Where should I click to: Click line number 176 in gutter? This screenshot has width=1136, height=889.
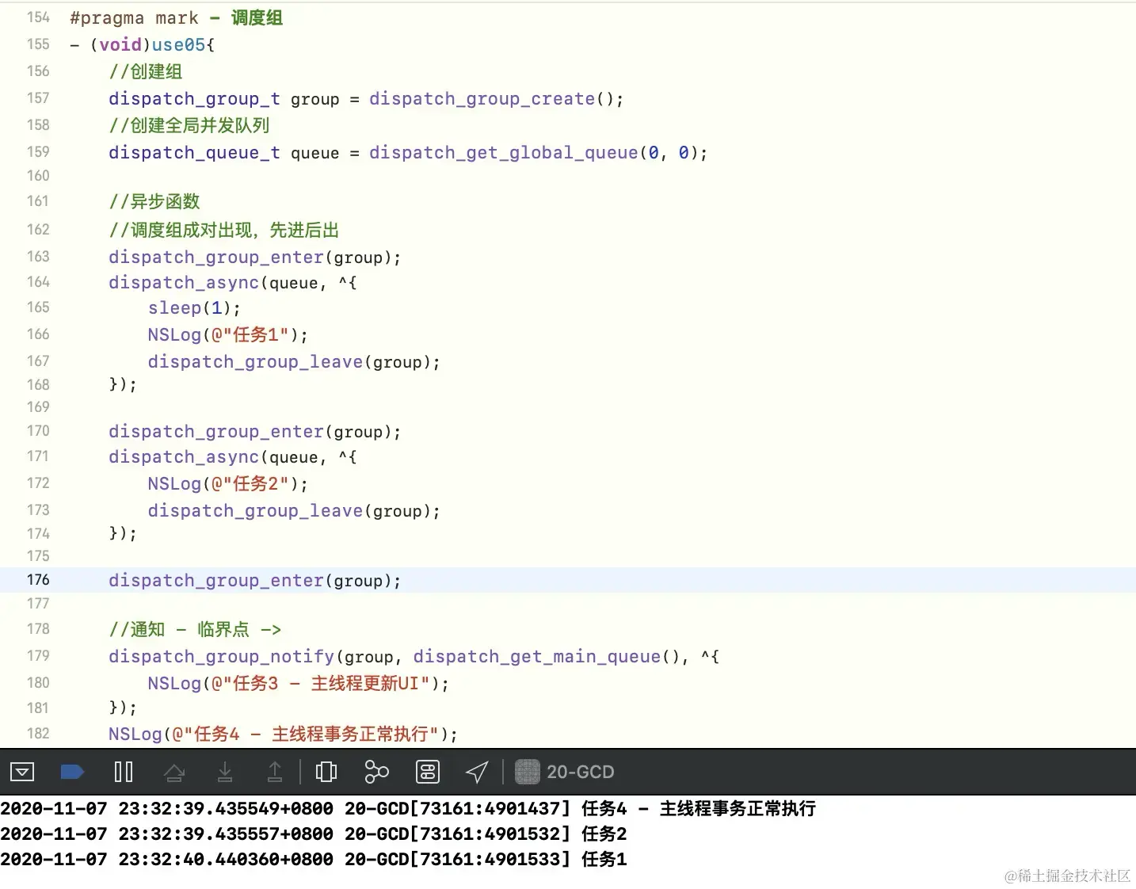point(38,580)
